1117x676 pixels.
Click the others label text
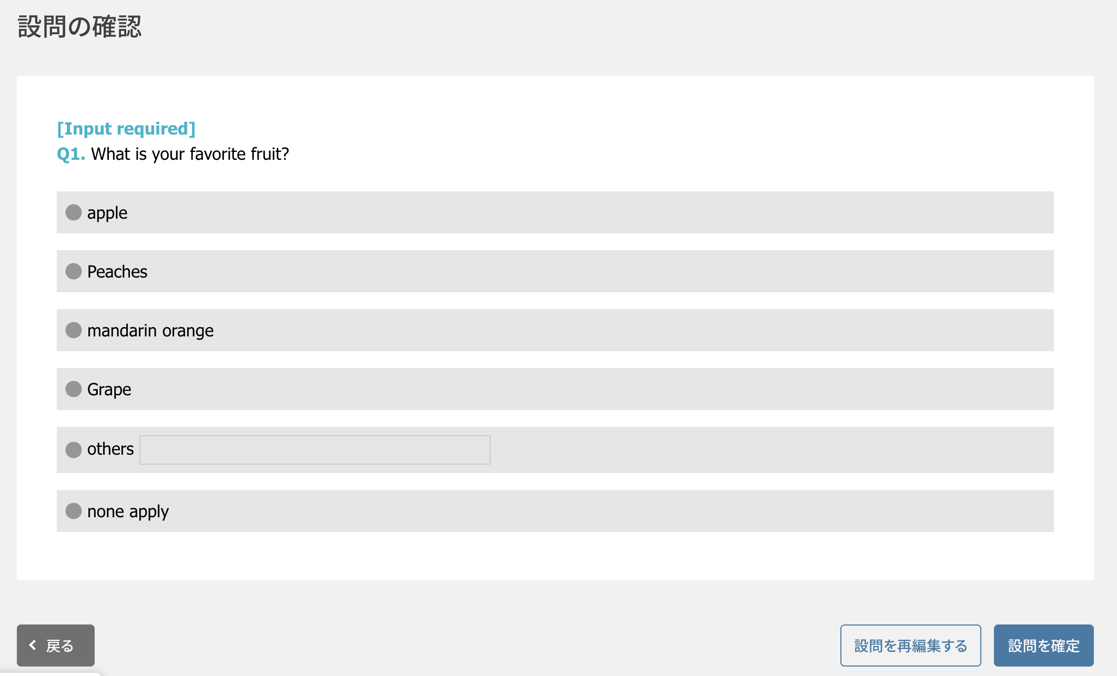tap(110, 449)
